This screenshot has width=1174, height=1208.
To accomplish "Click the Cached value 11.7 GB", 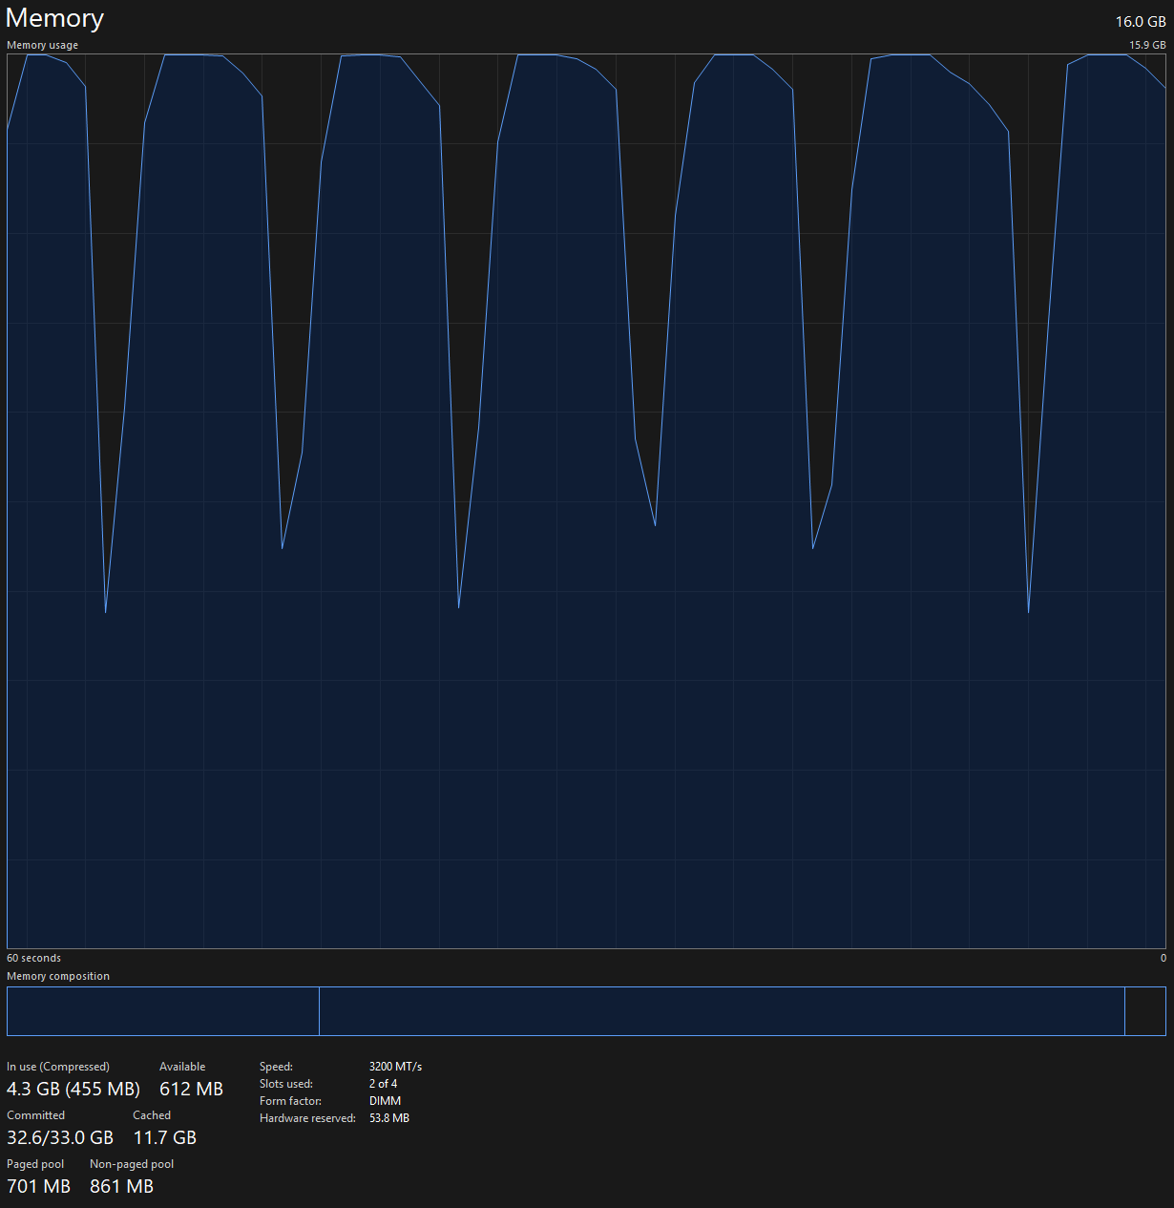I will tap(164, 1137).
